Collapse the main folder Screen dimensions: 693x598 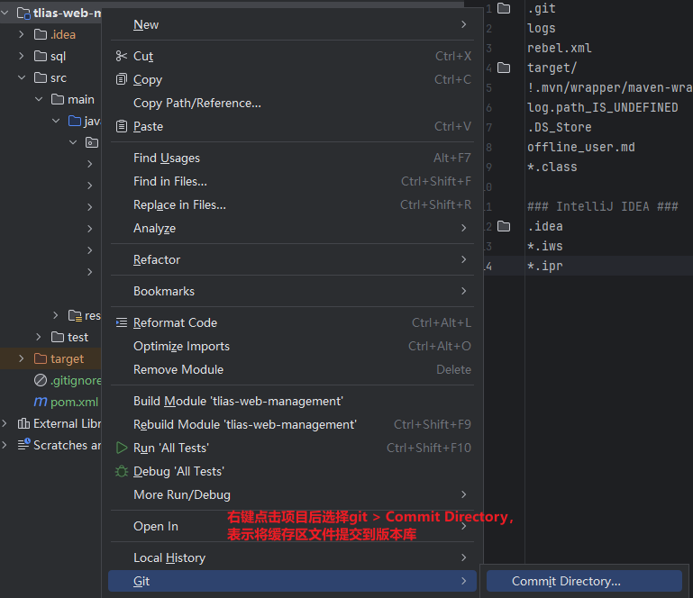pos(39,99)
